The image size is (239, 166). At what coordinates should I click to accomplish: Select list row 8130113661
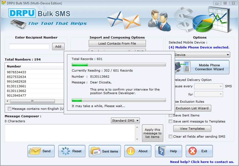(x=35, y=86)
